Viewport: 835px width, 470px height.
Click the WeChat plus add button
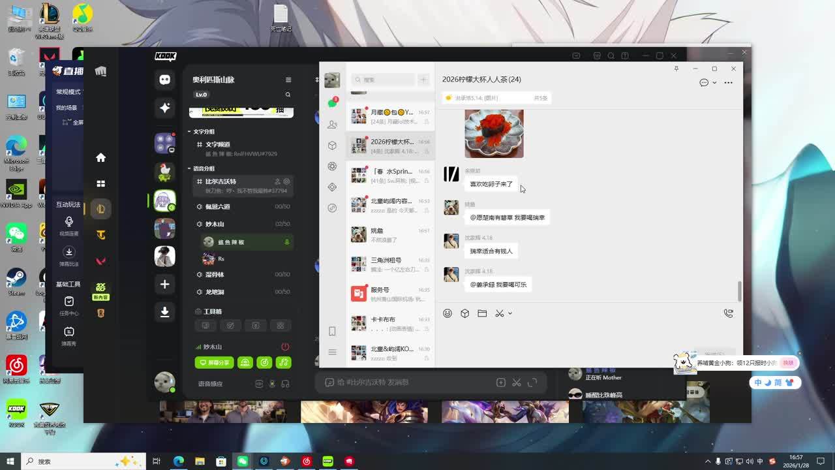(x=423, y=80)
